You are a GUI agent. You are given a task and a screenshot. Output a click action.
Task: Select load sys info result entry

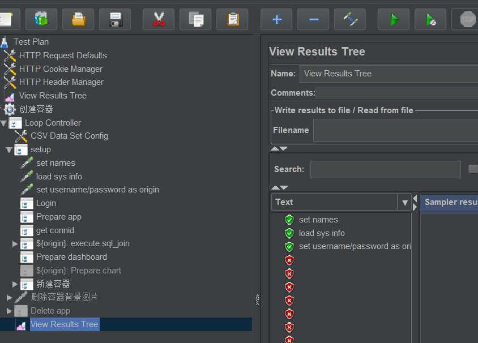click(x=322, y=233)
